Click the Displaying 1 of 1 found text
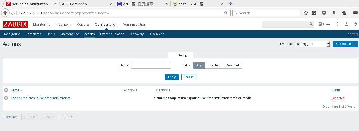359x131 pixels. click(x=339, y=107)
